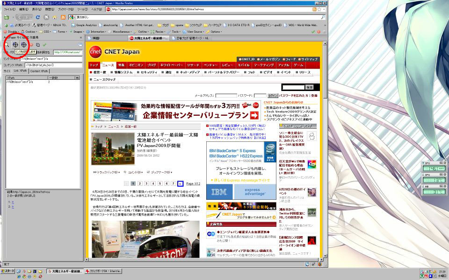
Task: Click the Windows スタート button
Action: click(x=8, y=271)
